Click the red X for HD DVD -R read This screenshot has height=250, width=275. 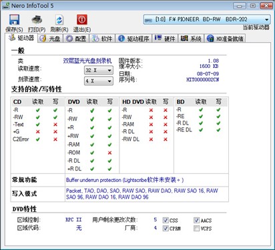(x=151, y=110)
